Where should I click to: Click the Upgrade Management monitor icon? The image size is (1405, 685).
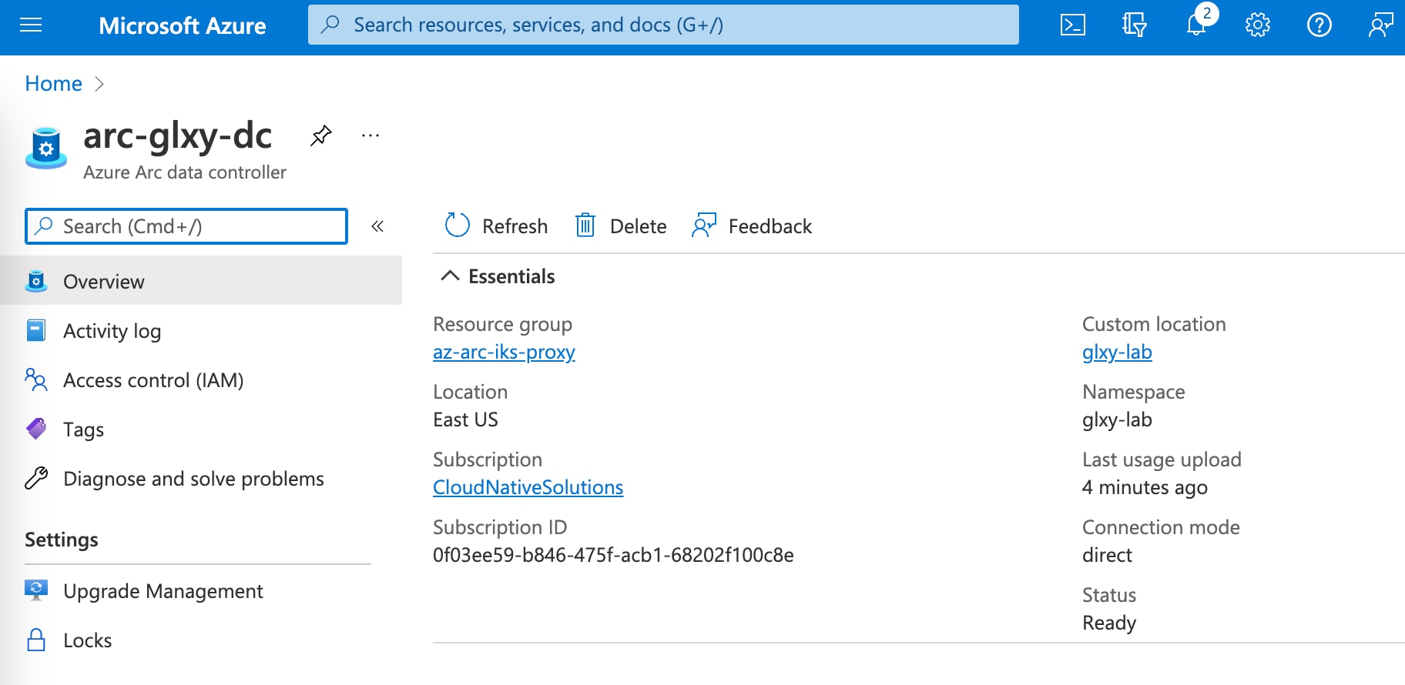click(x=36, y=590)
